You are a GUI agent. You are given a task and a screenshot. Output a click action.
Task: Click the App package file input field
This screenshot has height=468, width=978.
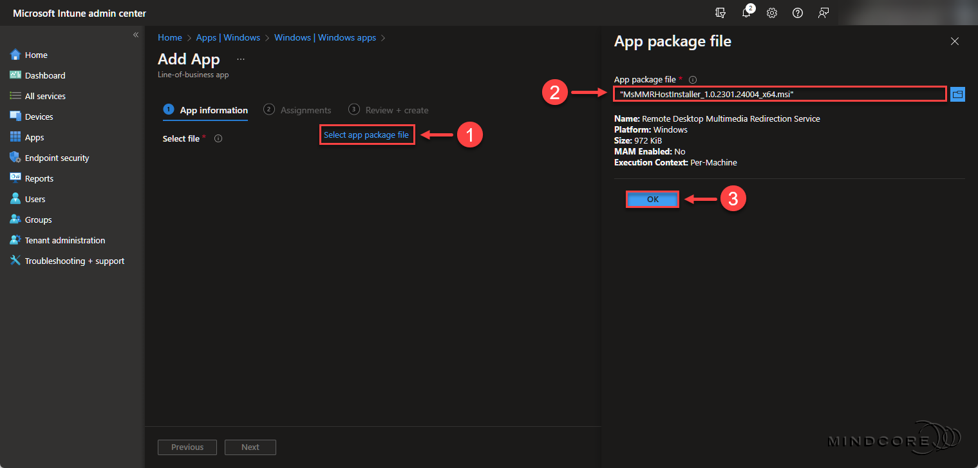(780, 94)
